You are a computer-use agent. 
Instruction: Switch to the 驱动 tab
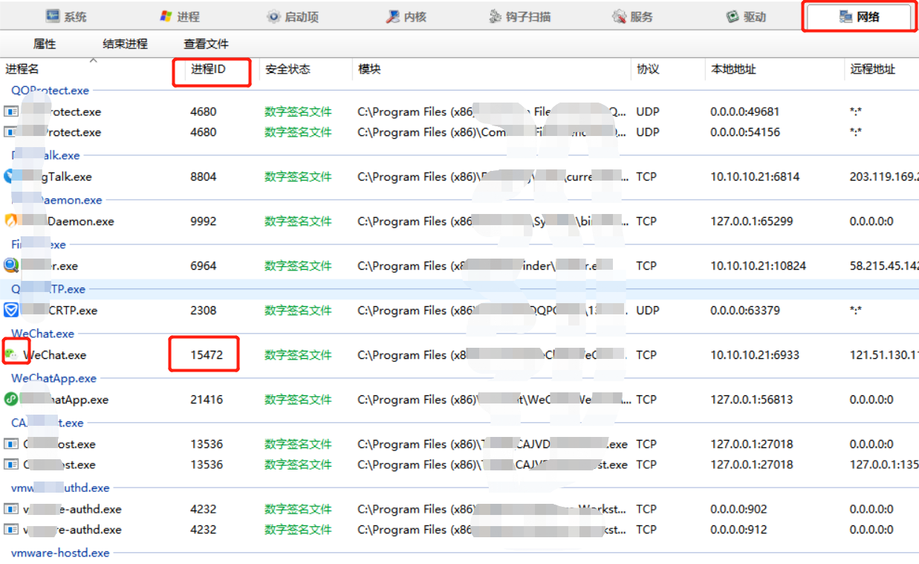tap(746, 16)
